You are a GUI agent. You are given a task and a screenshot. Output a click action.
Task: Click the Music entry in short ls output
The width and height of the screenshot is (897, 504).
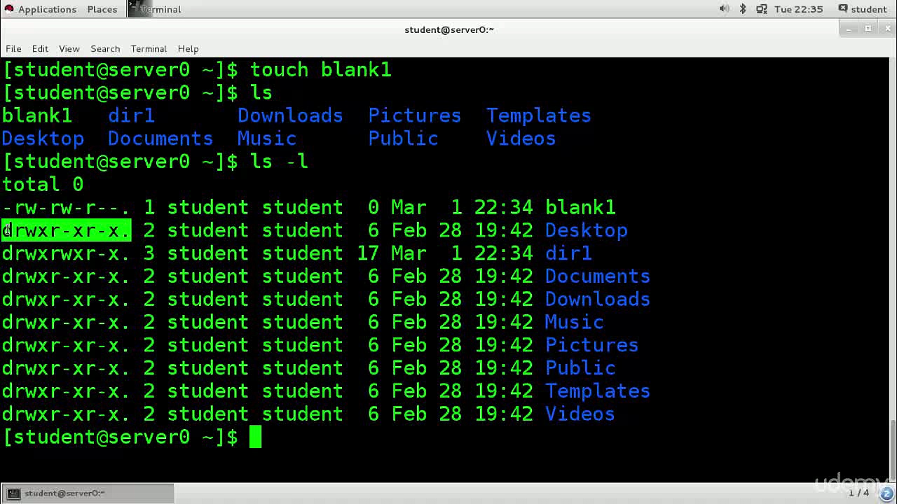(266, 139)
